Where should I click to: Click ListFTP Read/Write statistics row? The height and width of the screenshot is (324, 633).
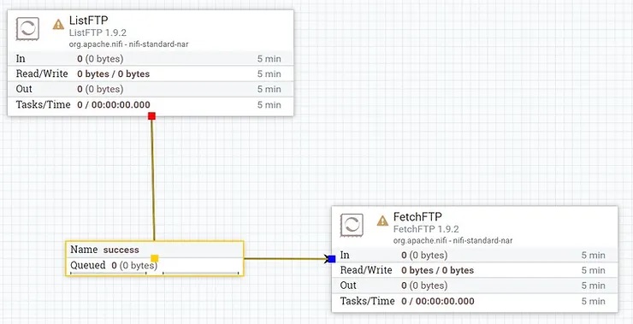point(151,74)
